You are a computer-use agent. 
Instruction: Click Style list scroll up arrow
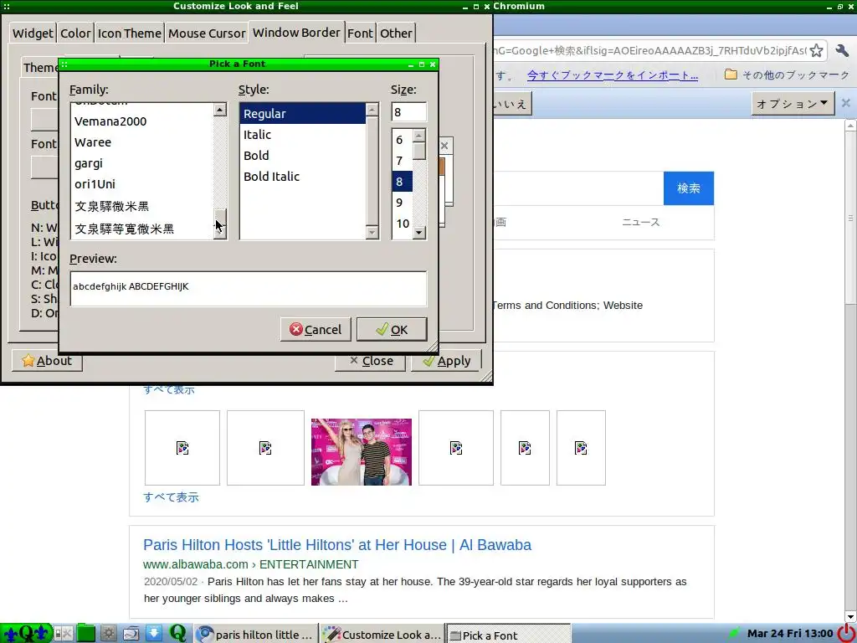coord(372,110)
